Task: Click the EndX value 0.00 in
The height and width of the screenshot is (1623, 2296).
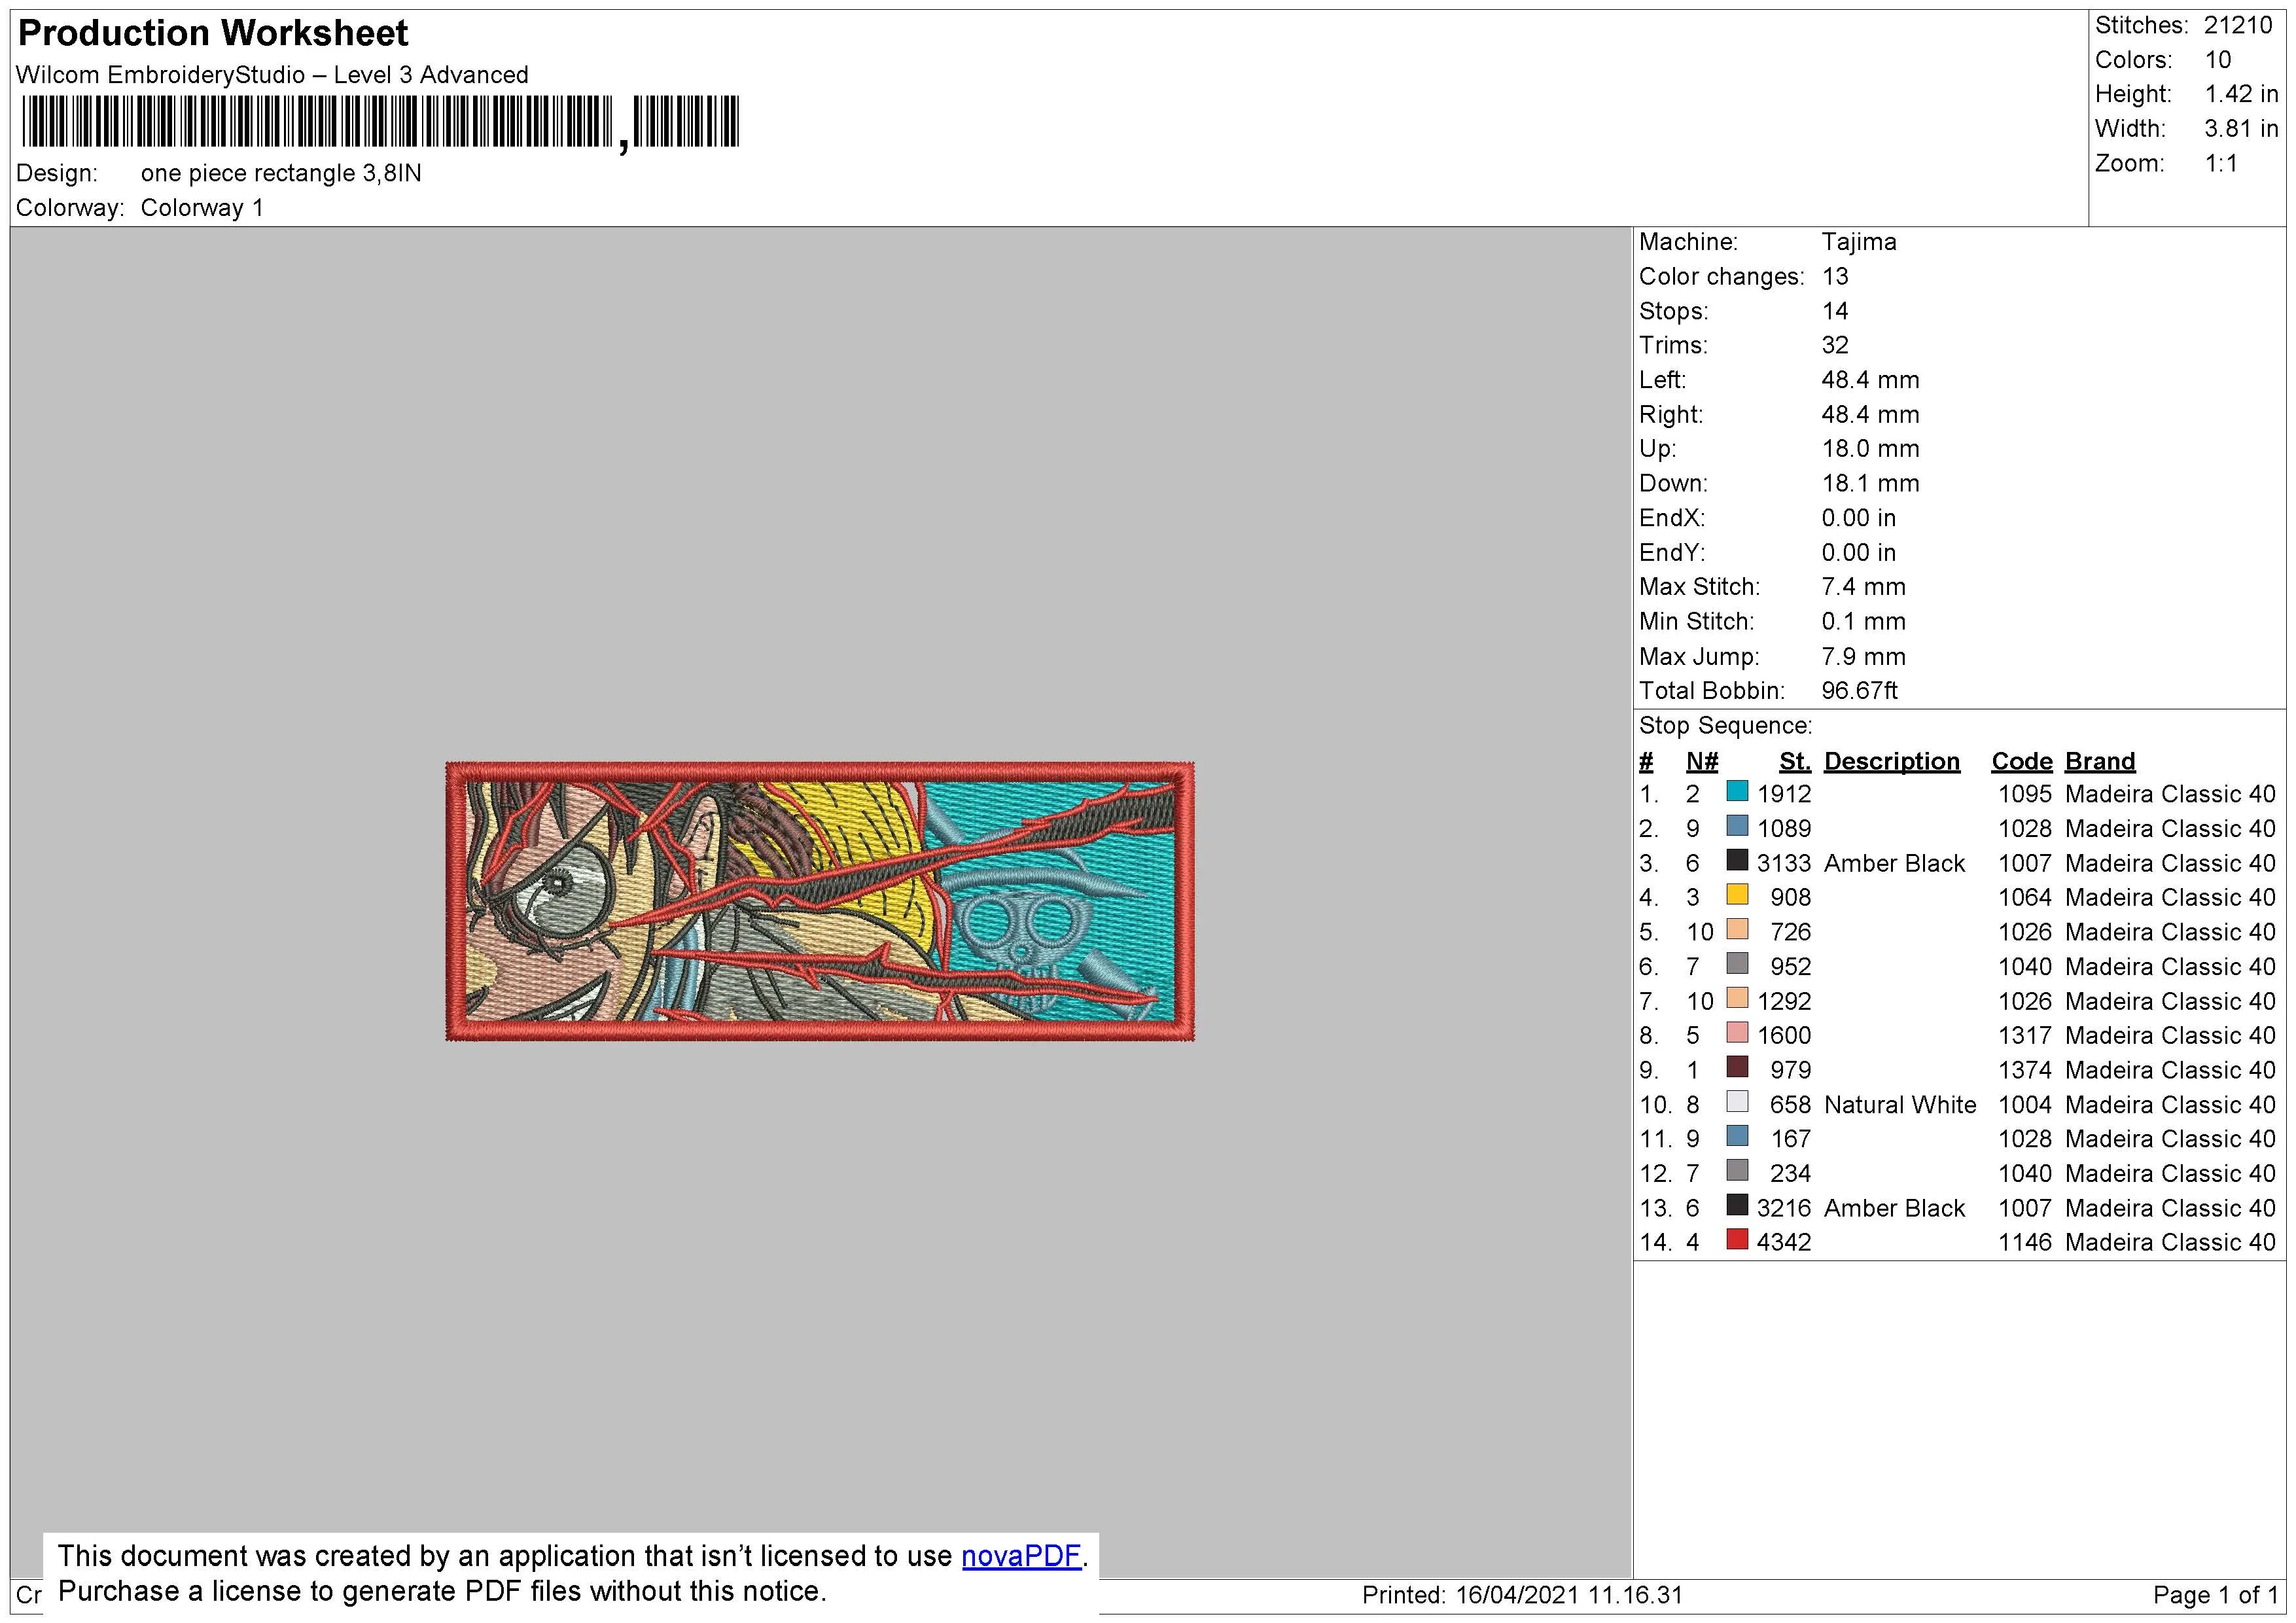Action: pyautogui.click(x=1858, y=518)
